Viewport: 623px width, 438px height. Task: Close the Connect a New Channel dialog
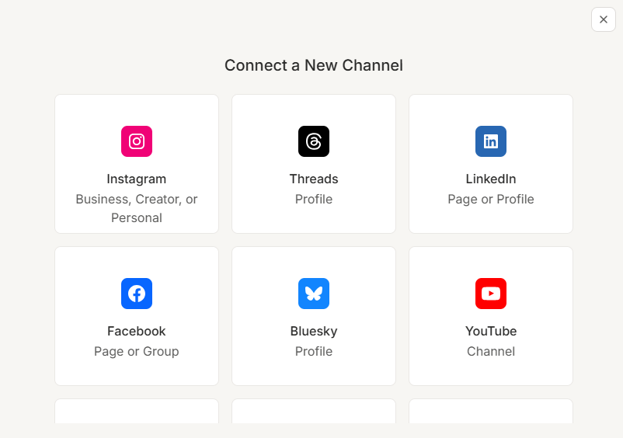603,19
